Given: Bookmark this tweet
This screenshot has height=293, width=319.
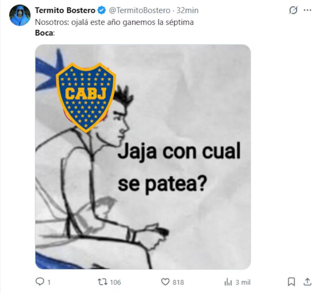Looking at the screenshot, I should [291, 282].
